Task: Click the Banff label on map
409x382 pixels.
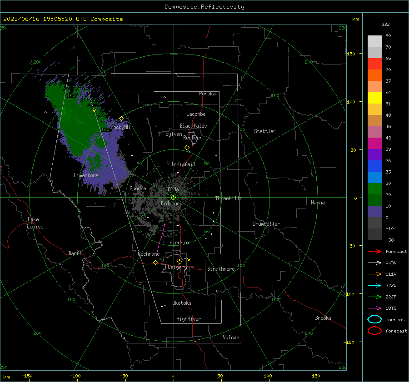Action: (x=75, y=253)
